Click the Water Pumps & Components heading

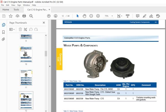click(x=81, y=45)
